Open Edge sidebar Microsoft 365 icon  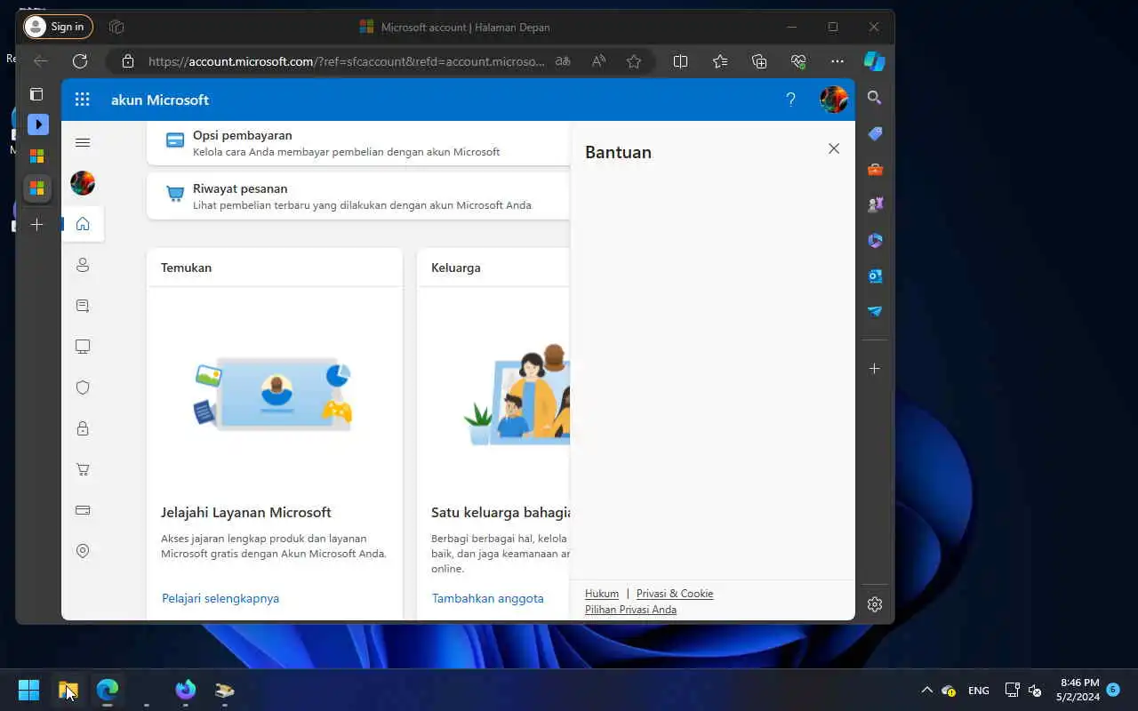(x=875, y=240)
